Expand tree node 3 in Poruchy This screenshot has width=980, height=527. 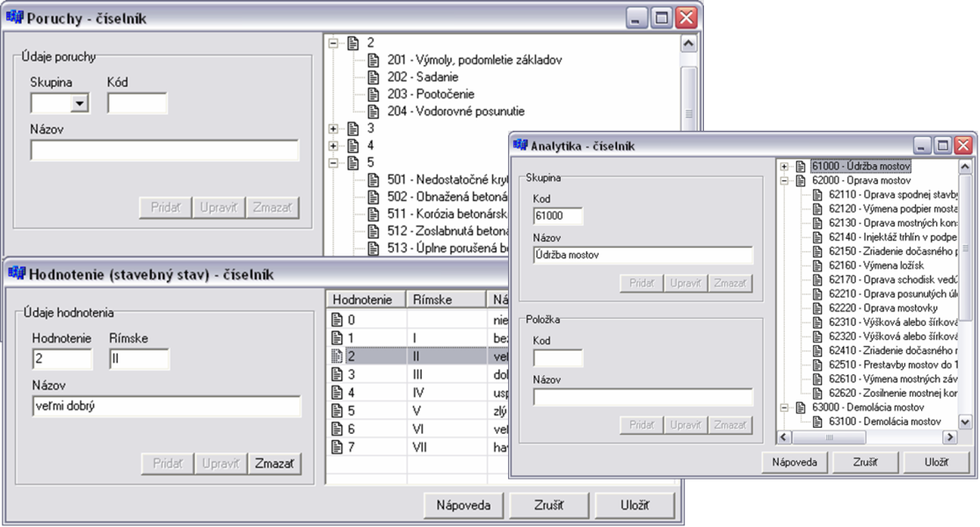333,128
